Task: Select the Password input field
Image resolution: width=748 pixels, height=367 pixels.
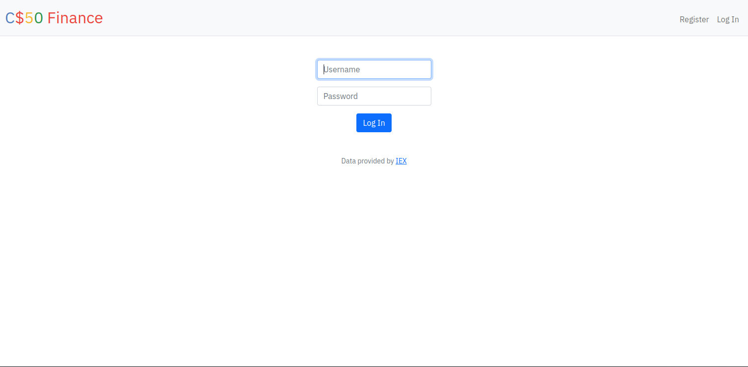Action: pos(374,96)
